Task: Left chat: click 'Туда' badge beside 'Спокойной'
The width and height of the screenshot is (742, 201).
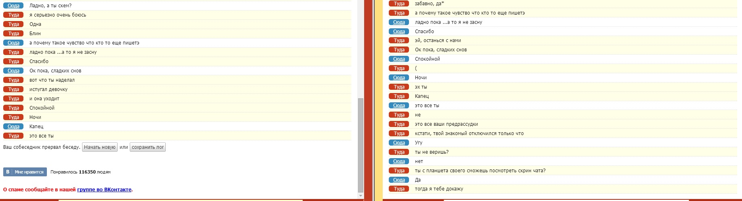Action: (x=13, y=108)
